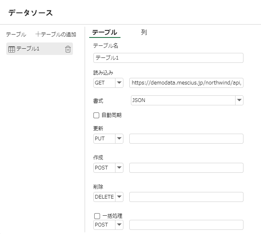Switch to the 列 tab
The image size is (261, 234).
click(x=144, y=32)
